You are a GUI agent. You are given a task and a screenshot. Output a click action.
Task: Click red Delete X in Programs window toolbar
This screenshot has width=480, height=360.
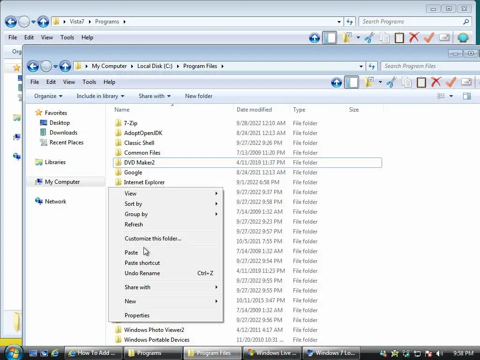coord(414,37)
